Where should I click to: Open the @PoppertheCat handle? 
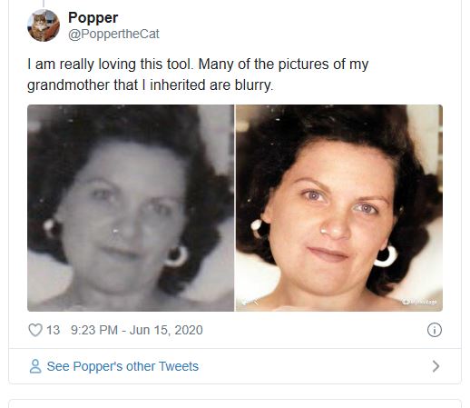coord(113,34)
